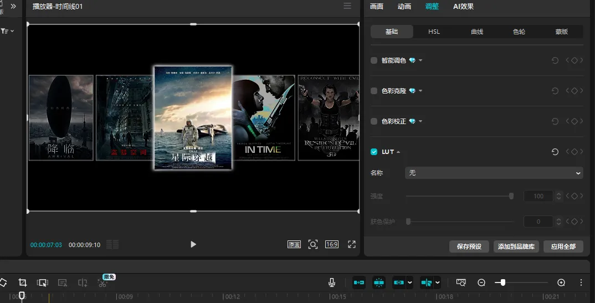Toggle auto-snap in timeline toolbar
This screenshot has width=595, height=303.
(x=379, y=283)
